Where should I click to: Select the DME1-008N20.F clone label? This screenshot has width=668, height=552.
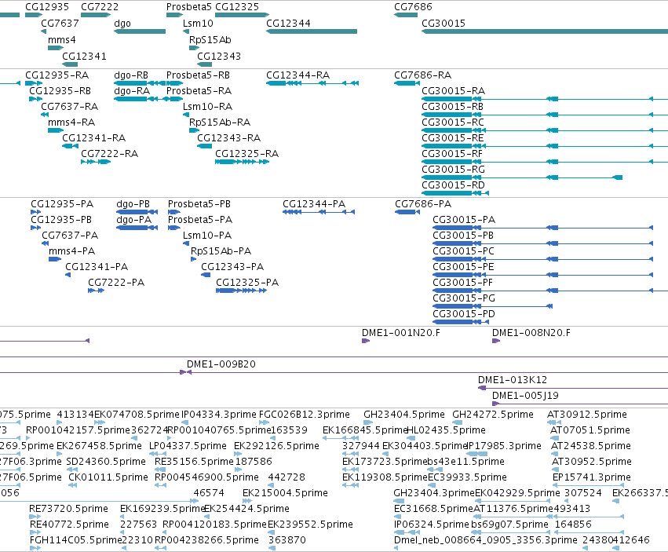[531, 333]
